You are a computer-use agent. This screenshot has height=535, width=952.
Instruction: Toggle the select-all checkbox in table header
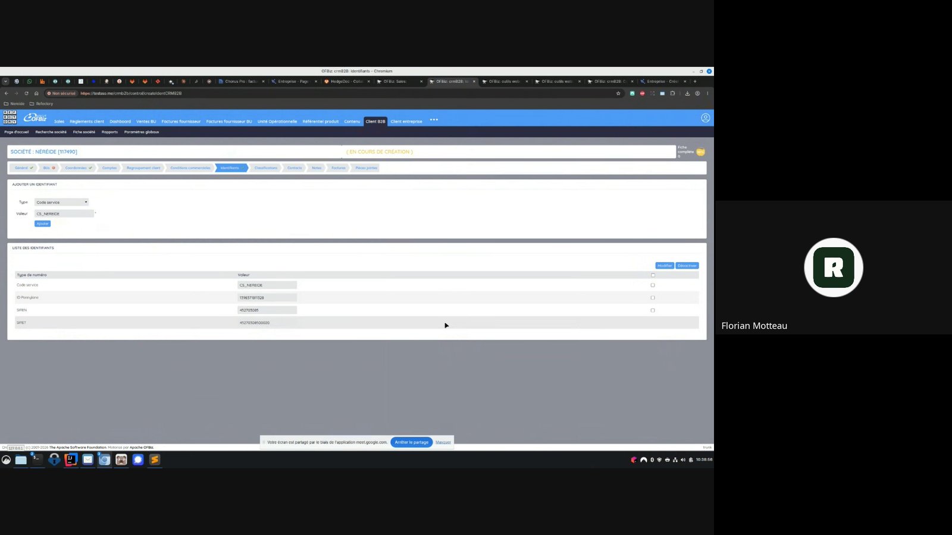653,275
